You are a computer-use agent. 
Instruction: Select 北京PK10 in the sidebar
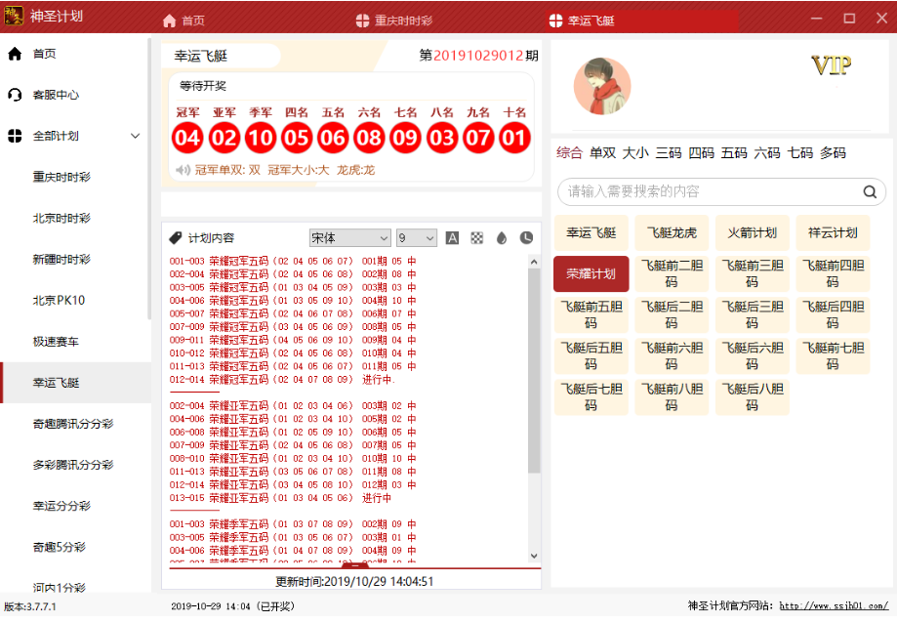coord(59,300)
